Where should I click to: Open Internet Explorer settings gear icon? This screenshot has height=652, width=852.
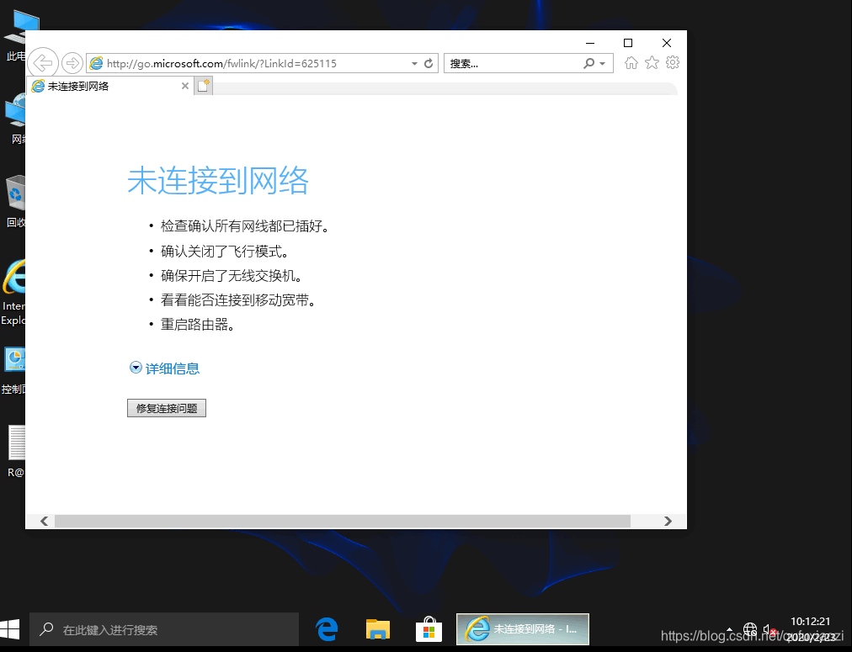click(672, 62)
